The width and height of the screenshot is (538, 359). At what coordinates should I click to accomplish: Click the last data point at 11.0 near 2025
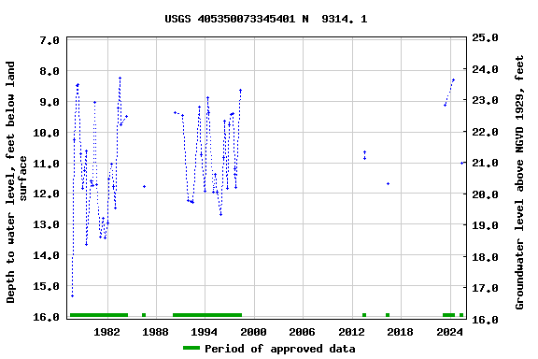click(x=461, y=164)
